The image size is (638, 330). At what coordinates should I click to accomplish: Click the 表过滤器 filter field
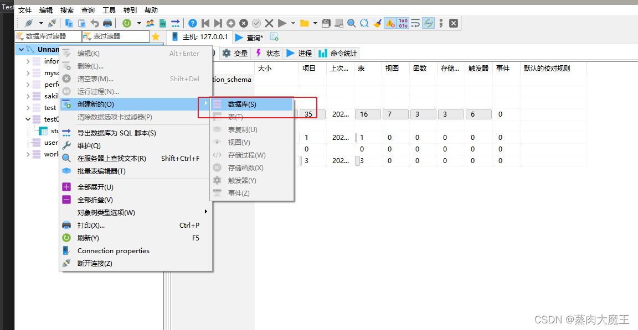coord(116,36)
